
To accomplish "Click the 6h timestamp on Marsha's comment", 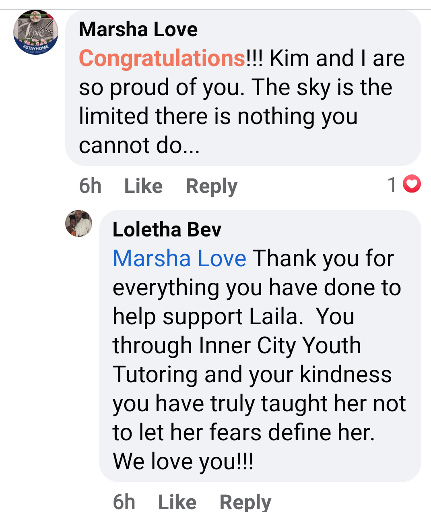I will (x=90, y=186).
